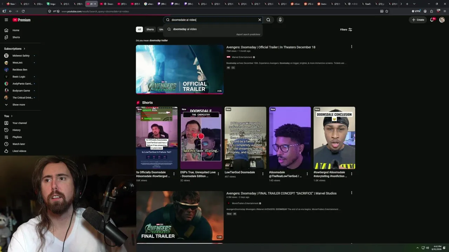
Task: Click the browser address bar URL
Action: (95, 11)
